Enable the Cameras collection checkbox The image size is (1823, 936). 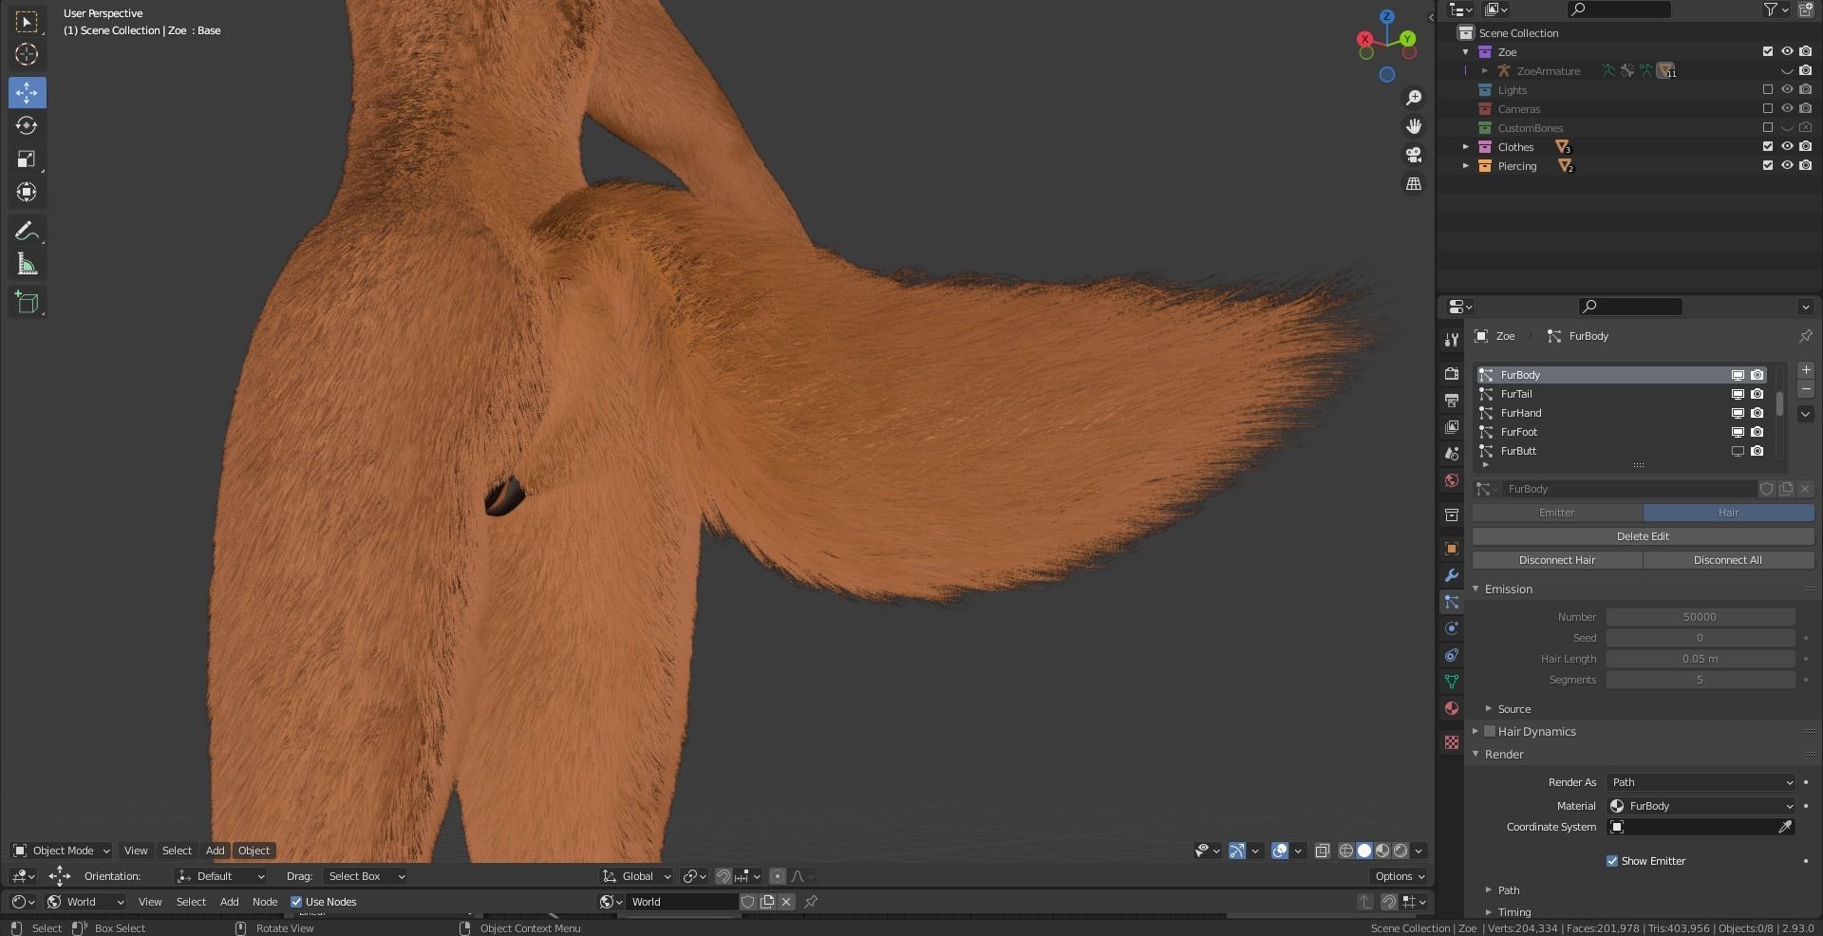coord(1767,109)
